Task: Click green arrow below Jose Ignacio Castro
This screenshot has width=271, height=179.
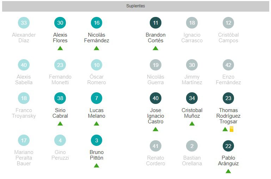Action: (x=155, y=129)
